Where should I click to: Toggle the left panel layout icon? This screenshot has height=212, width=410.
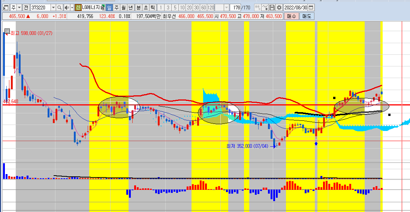coord(6,8)
